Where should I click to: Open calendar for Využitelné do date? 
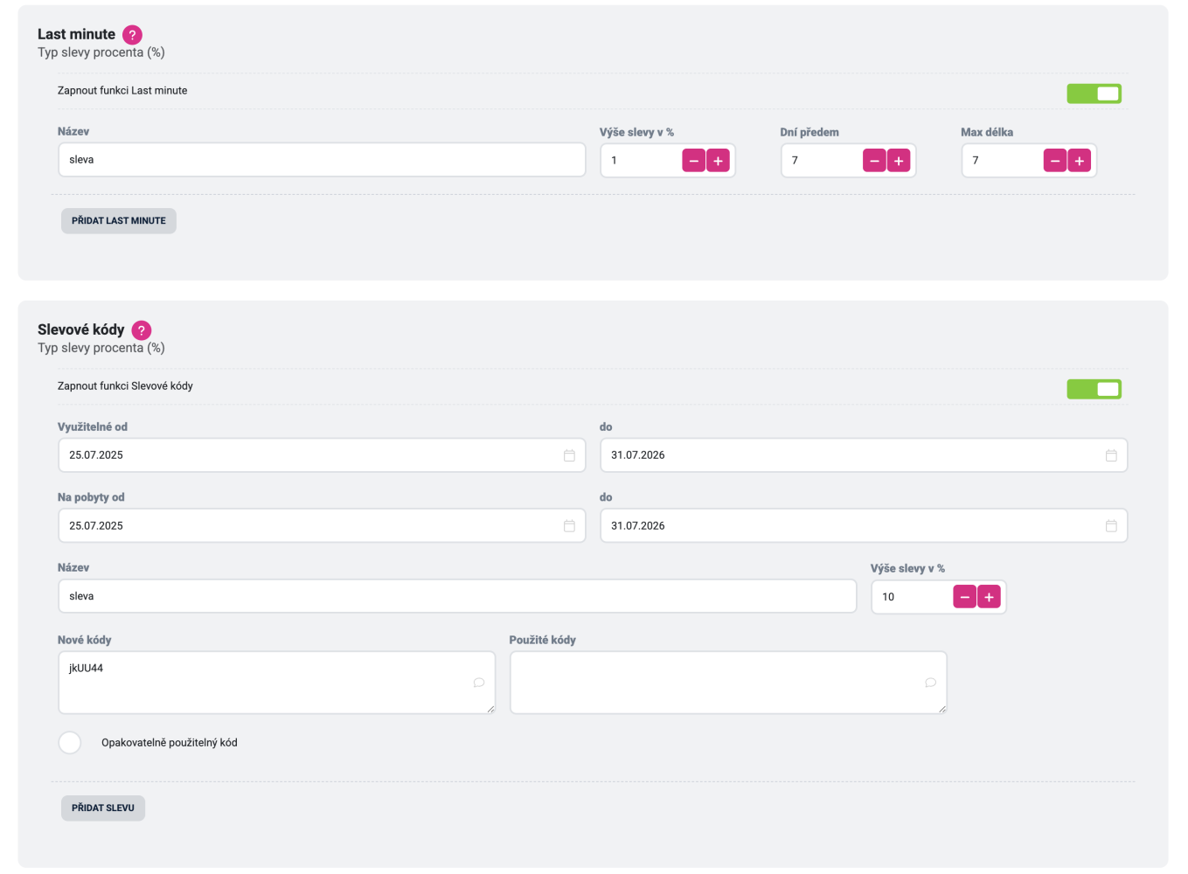(1111, 455)
